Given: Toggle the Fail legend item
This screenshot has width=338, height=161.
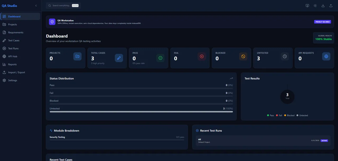Looking at the screenshot, I should click(279, 115).
